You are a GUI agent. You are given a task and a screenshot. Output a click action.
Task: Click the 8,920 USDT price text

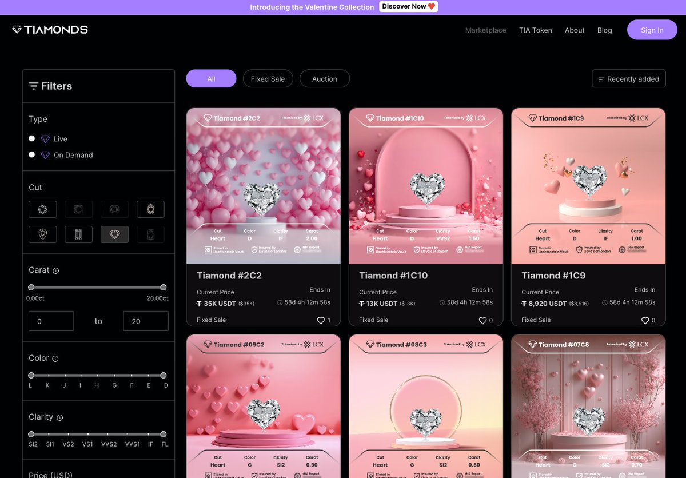[548, 304]
